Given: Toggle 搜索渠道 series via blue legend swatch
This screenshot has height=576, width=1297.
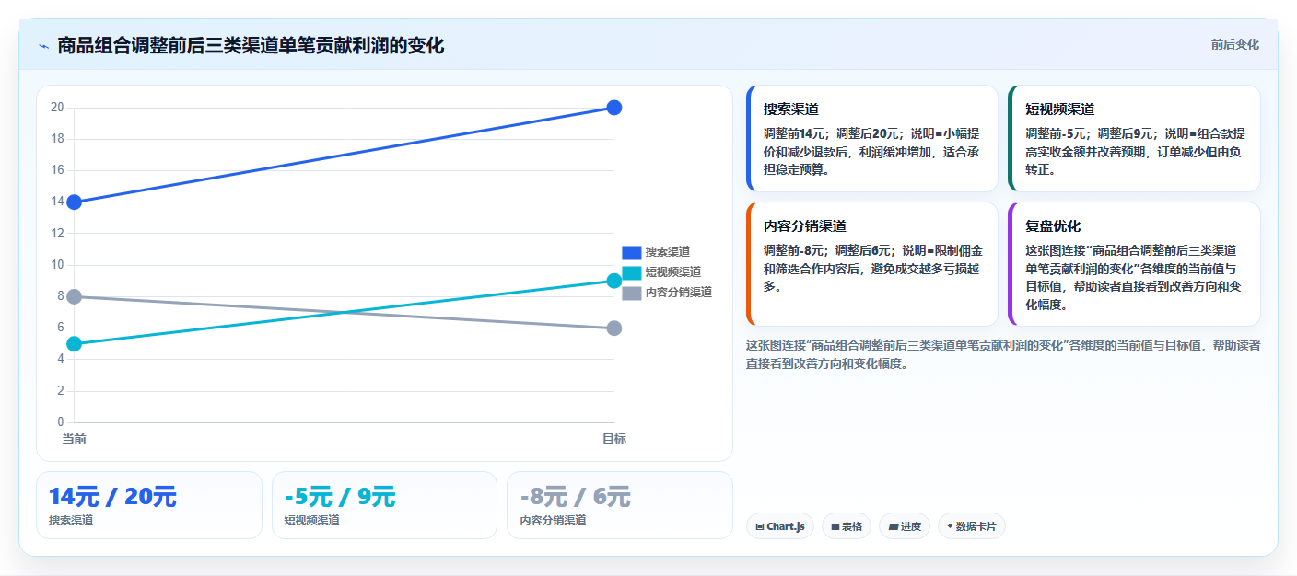Looking at the screenshot, I should tap(631, 252).
